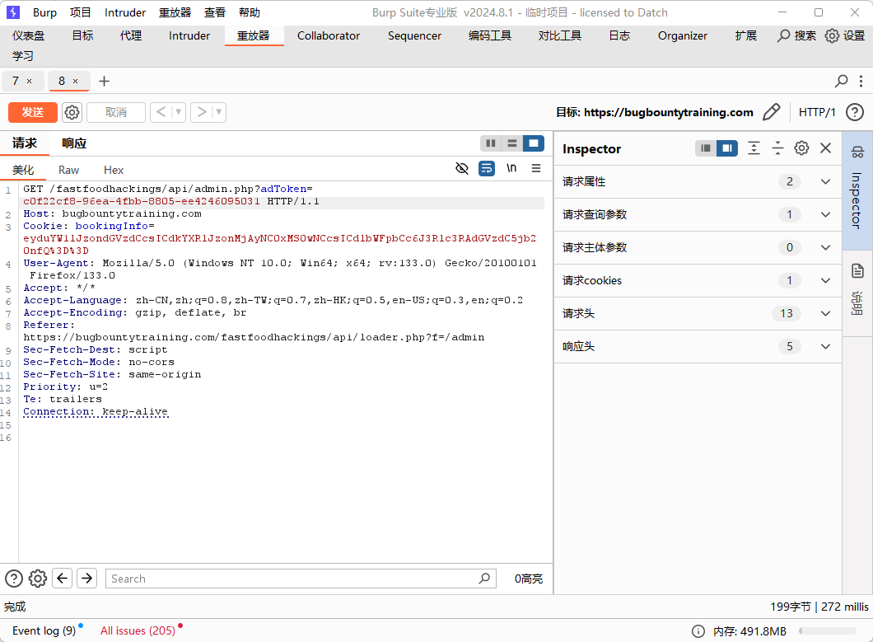Click the adToken parameter name in request
873x642 pixels.
(x=283, y=189)
